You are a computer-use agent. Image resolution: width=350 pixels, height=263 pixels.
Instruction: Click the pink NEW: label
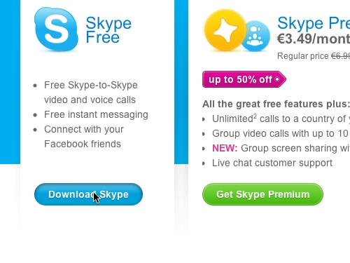coord(225,148)
